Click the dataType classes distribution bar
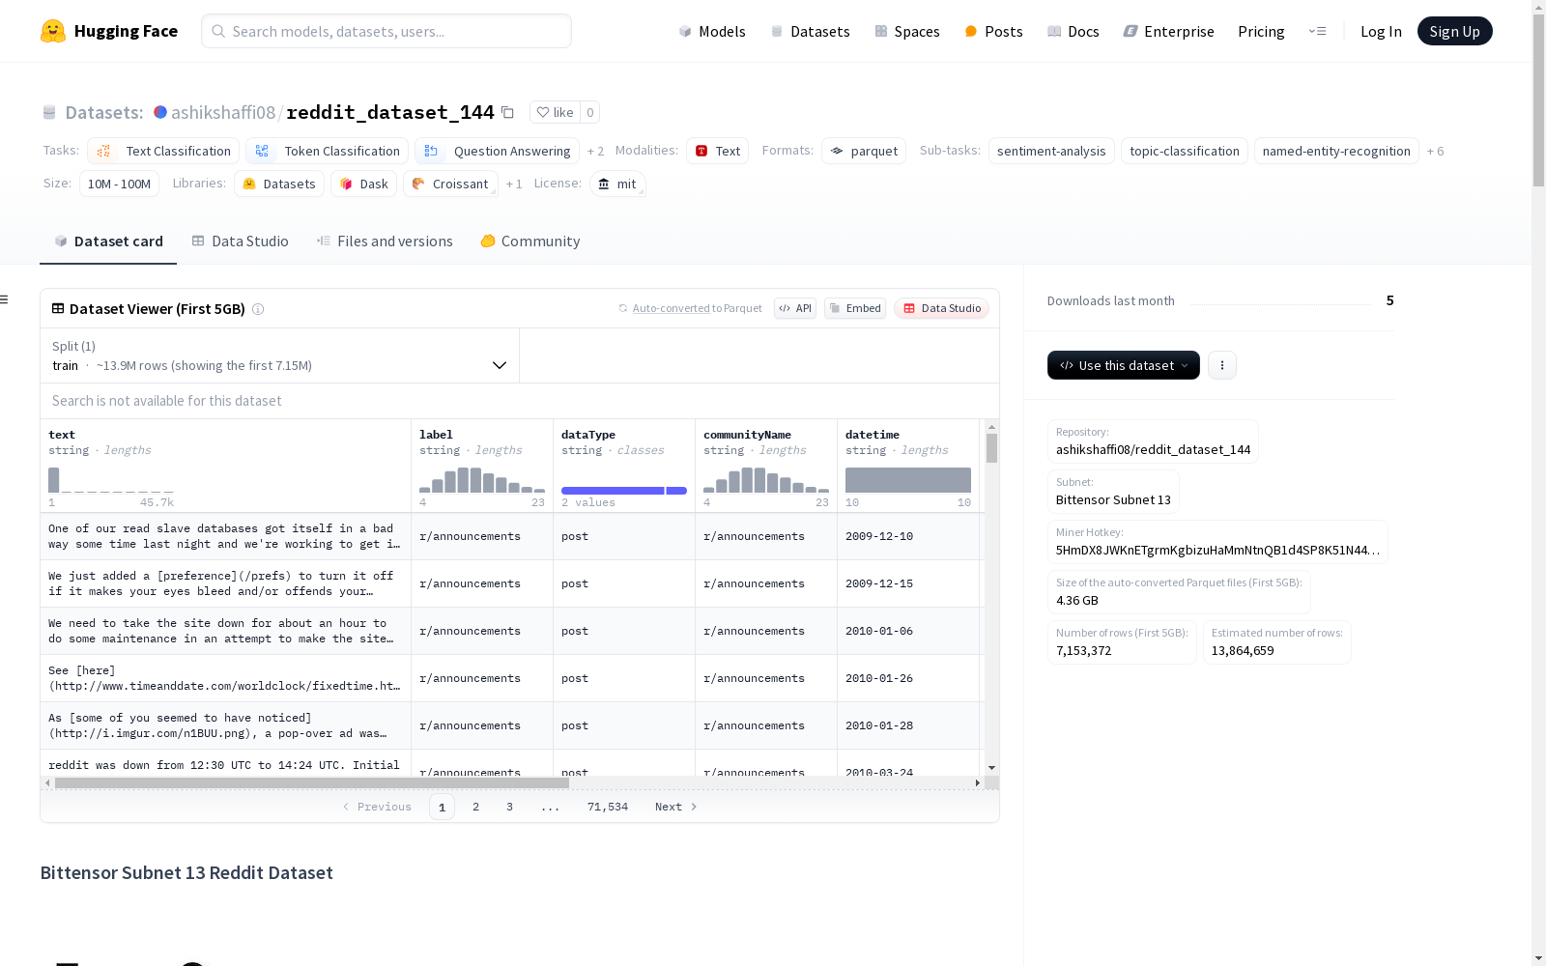The width and height of the screenshot is (1546, 966). 624,491
